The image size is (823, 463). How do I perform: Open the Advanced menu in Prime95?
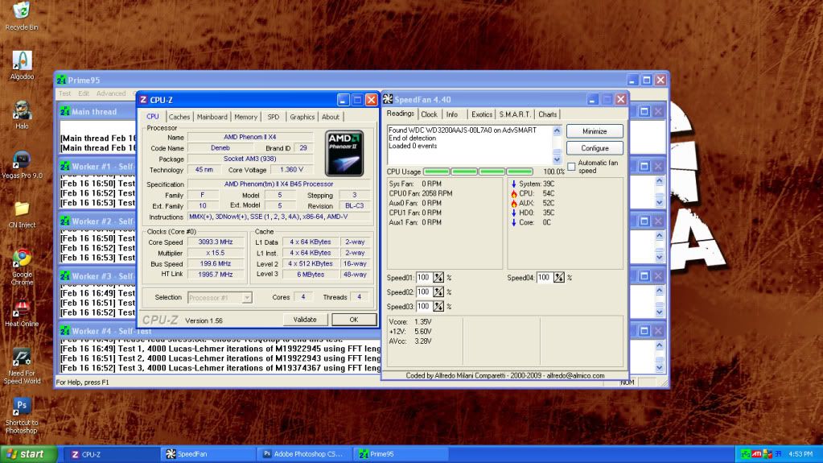(x=111, y=93)
